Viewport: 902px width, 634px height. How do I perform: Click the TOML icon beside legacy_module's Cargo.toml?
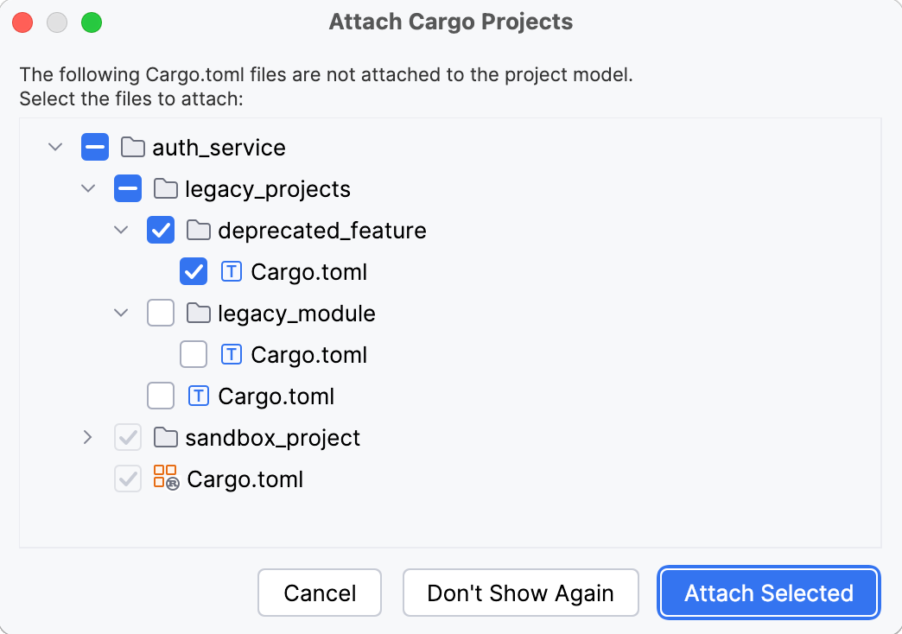point(231,354)
